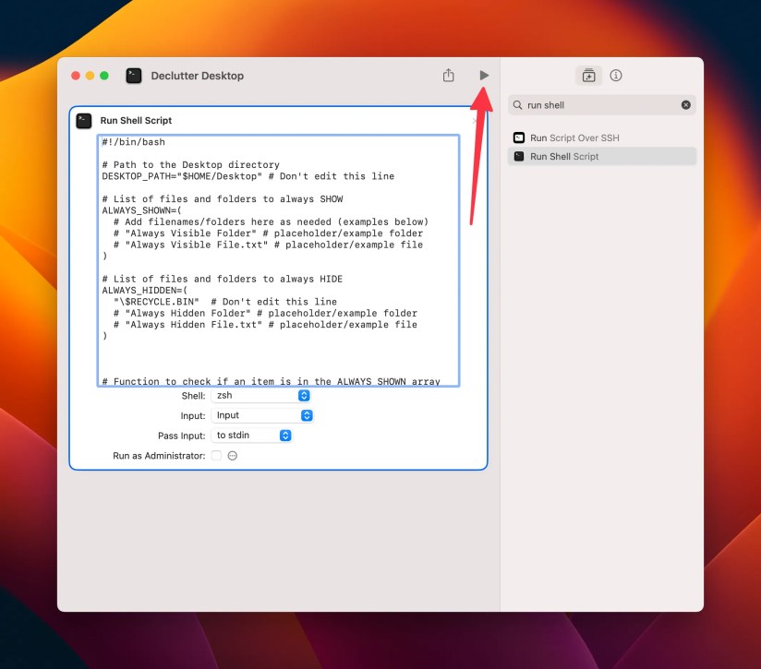This screenshot has height=669, width=761.
Task: Click the search field containing 'run shell'
Action: click(602, 105)
